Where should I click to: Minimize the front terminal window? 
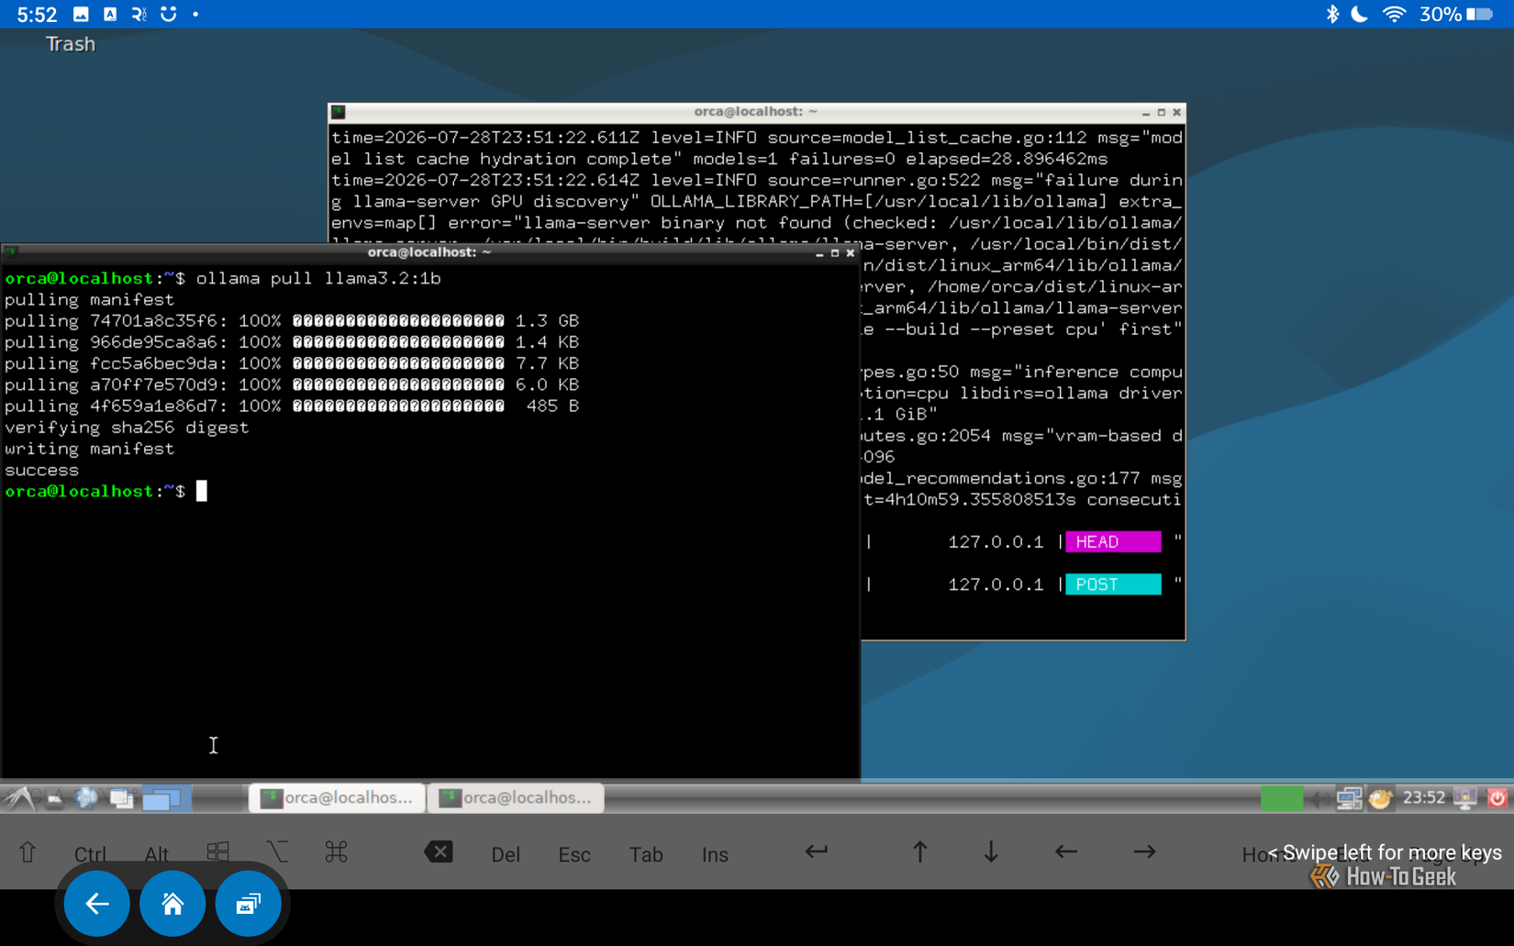tap(819, 253)
